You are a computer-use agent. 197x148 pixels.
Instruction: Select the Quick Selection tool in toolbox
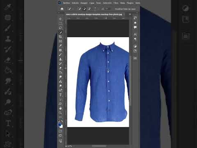pos(60,32)
